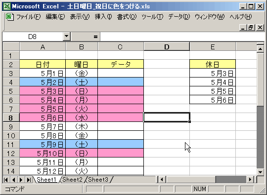This screenshot has height=195, width=267.
Task: Open the ファイル(F) menu
Action: pyautogui.click(x=29, y=17)
